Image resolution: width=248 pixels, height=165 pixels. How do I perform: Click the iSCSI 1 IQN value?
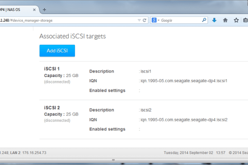click(x=184, y=81)
